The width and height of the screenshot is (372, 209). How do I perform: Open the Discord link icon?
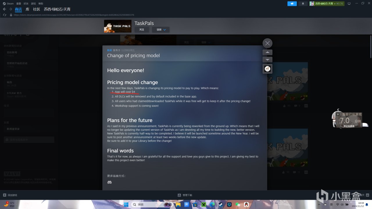pos(110,182)
